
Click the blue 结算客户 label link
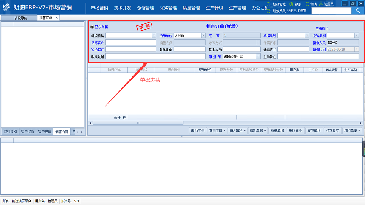pyautogui.click(x=98, y=43)
